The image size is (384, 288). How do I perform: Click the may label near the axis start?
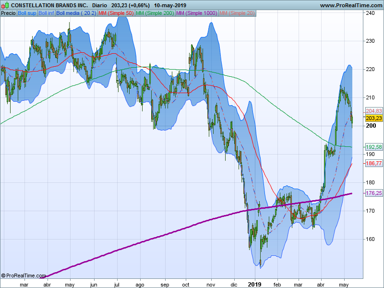point(70,285)
